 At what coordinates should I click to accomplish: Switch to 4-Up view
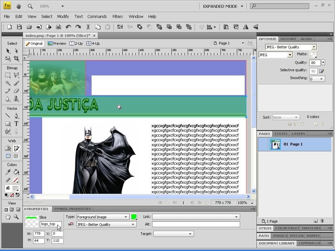click(x=93, y=43)
